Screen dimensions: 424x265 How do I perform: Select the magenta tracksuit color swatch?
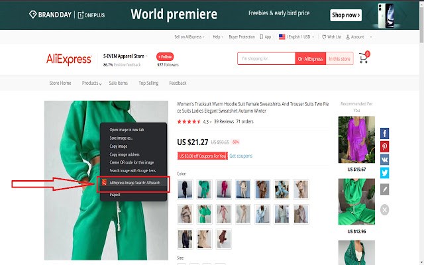click(224, 189)
